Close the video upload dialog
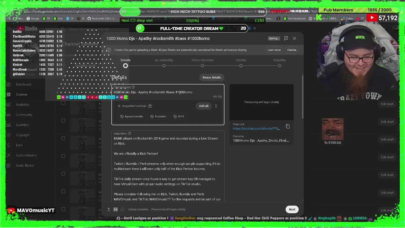 [294, 38]
